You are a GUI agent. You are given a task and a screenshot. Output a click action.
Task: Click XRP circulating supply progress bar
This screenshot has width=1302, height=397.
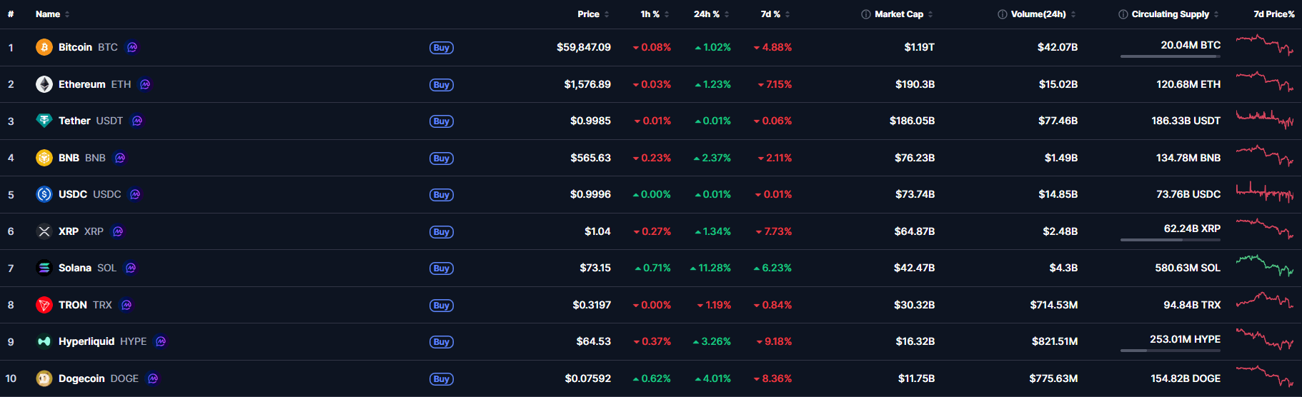point(1171,240)
